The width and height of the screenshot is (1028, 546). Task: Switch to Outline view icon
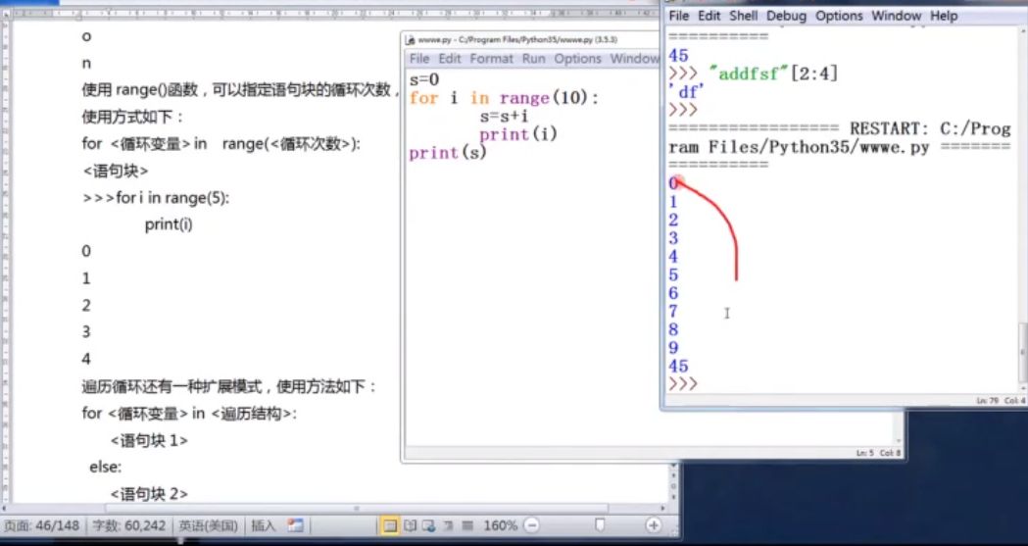(449, 525)
